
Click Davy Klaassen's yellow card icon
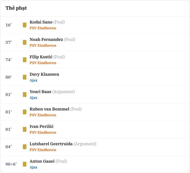[x=25, y=77]
